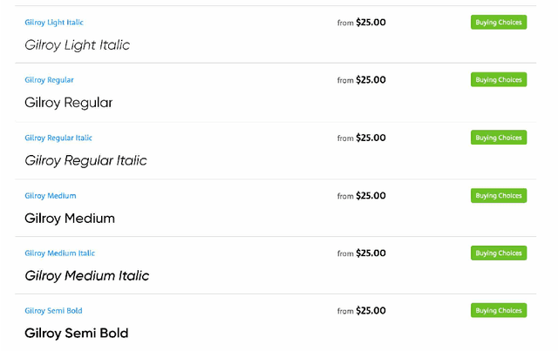Click the $25.00 price for Gilroy Semi Bold

[x=371, y=311]
